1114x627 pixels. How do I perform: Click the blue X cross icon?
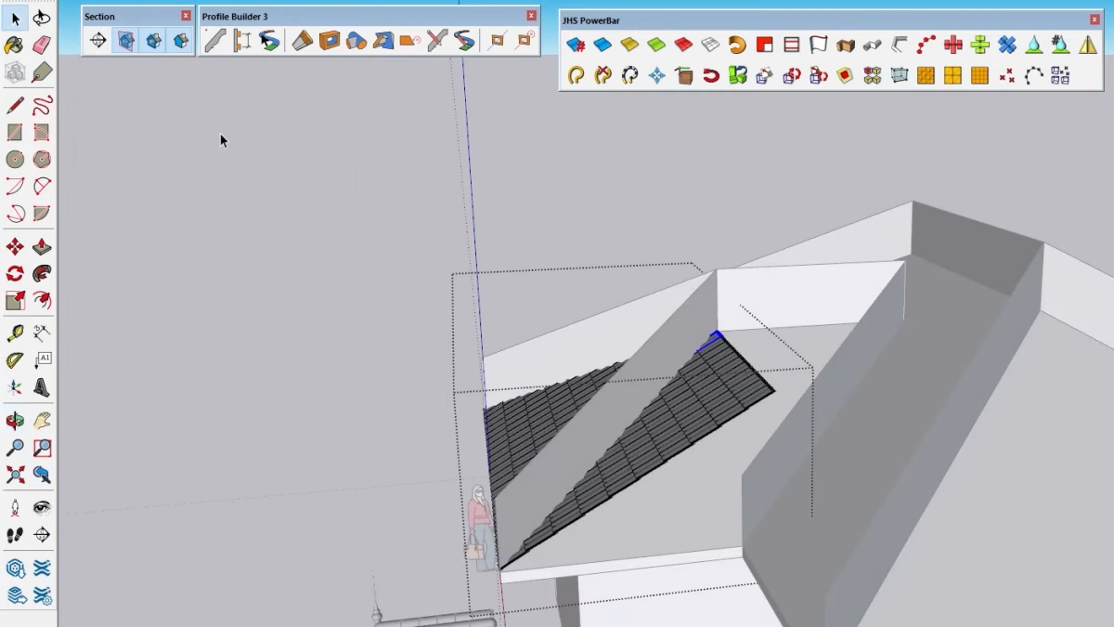(1006, 45)
